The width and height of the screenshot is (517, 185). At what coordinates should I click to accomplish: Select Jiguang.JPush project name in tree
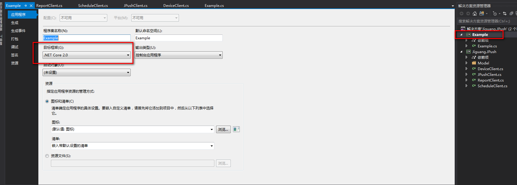(484, 52)
